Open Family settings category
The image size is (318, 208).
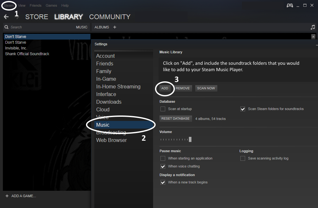coord(104,71)
